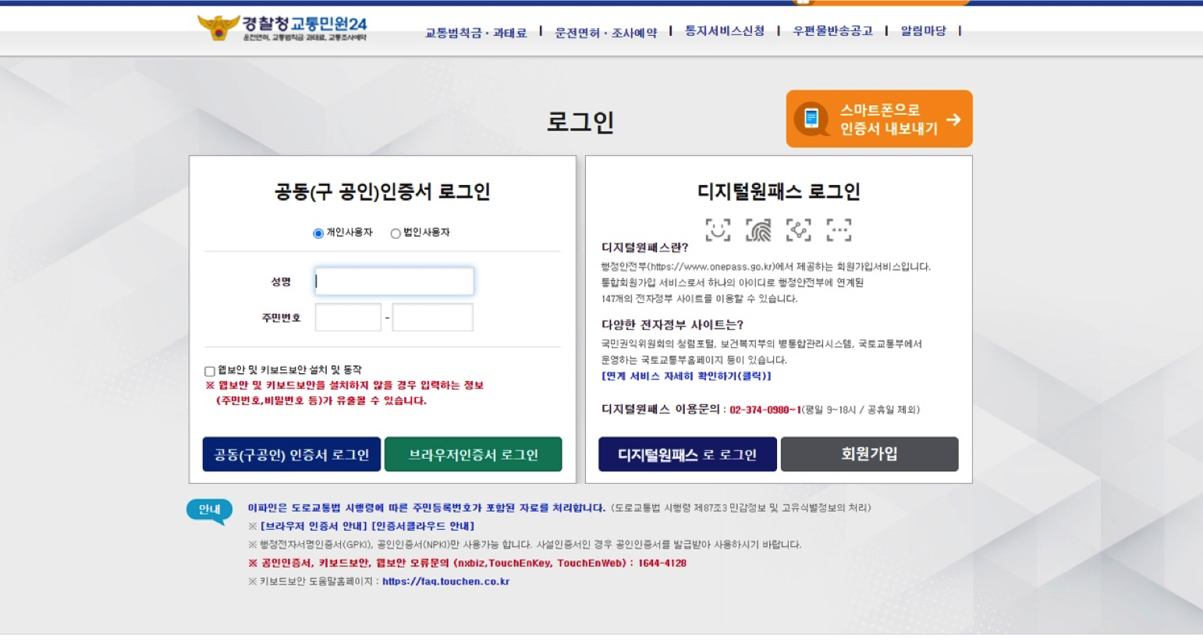Open the 브라우저 인증서 안내 link

pos(314,526)
